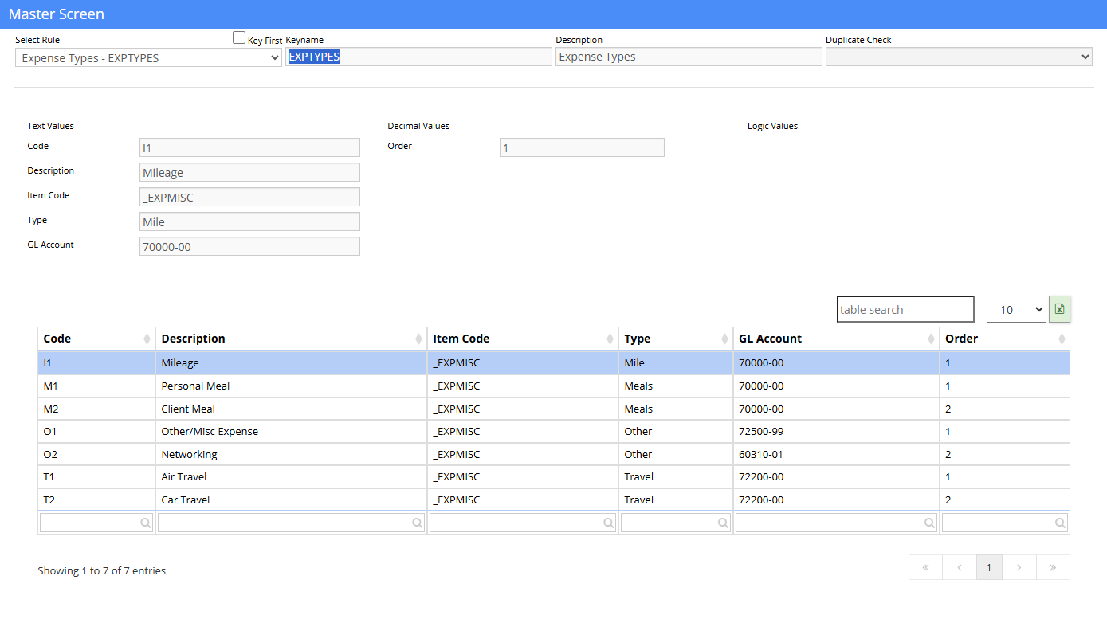1107x619 pixels.
Task: Sort by Item Code column icon
Action: tap(610, 339)
